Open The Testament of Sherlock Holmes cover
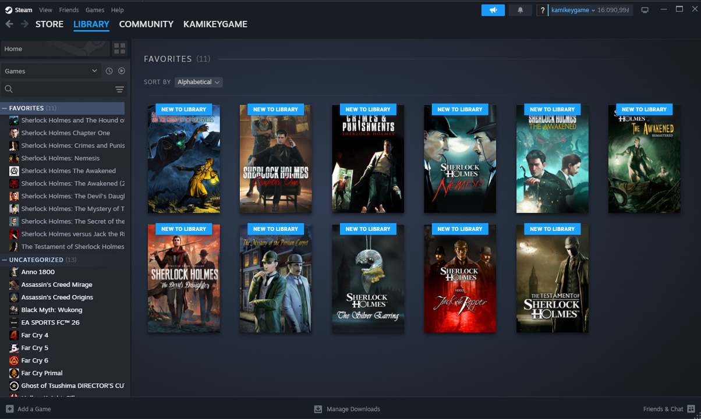701x419 pixels. [552, 279]
